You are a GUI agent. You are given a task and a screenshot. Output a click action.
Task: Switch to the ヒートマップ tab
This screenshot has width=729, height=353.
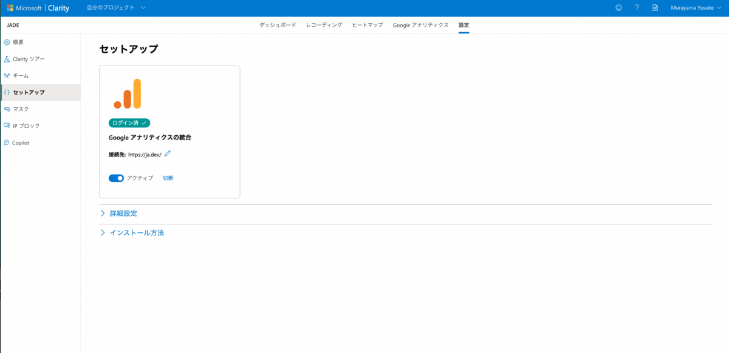pyautogui.click(x=368, y=25)
